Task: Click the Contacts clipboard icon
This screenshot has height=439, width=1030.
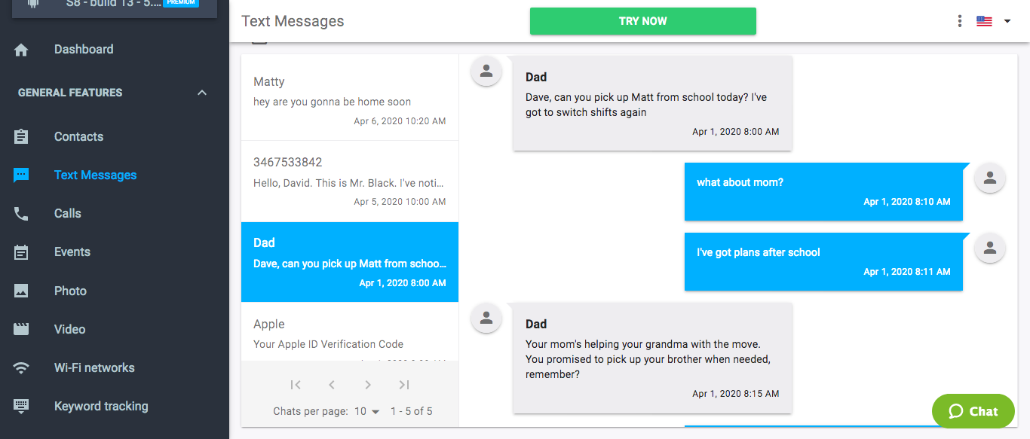Action: click(x=21, y=137)
